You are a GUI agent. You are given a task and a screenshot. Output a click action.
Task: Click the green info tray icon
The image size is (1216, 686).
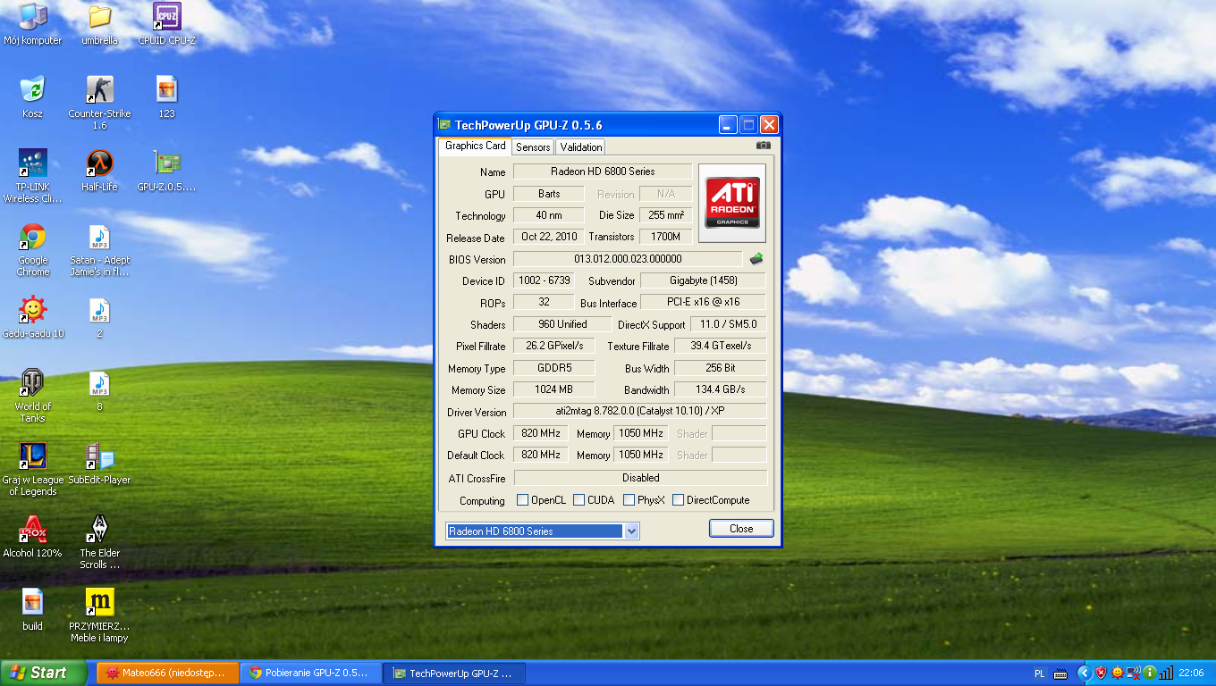(1150, 673)
